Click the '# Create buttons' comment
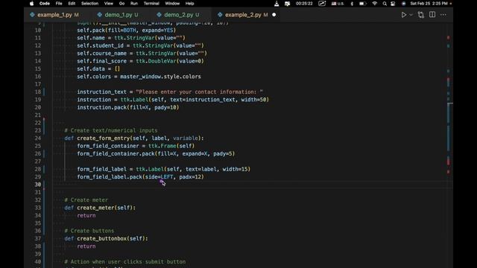Viewport: 477px width, 268px height. click(89, 231)
